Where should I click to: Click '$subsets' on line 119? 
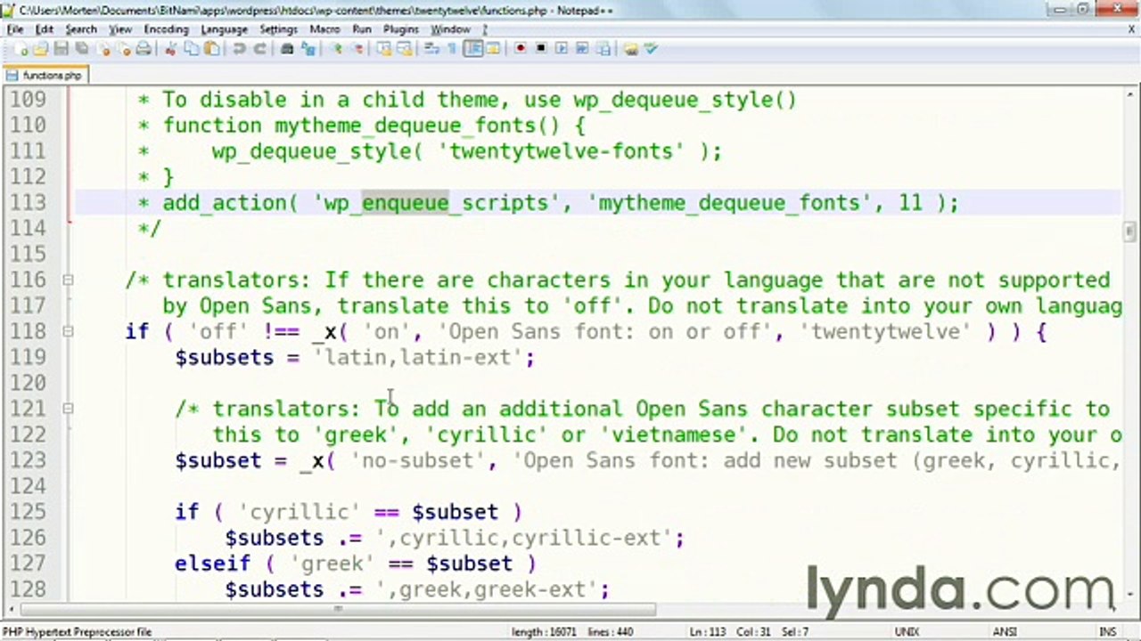225,357
